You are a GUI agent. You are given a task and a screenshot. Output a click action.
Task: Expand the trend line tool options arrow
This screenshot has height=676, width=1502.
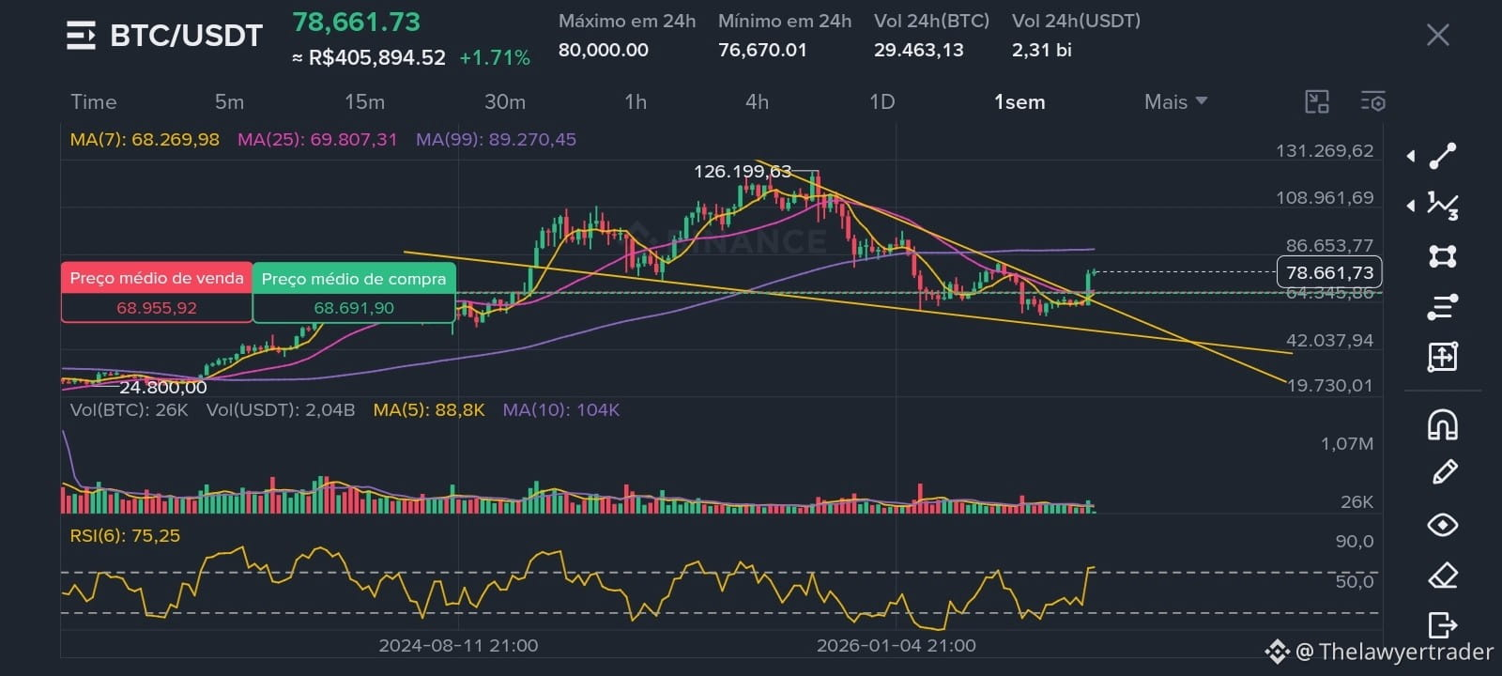[x=1410, y=157]
